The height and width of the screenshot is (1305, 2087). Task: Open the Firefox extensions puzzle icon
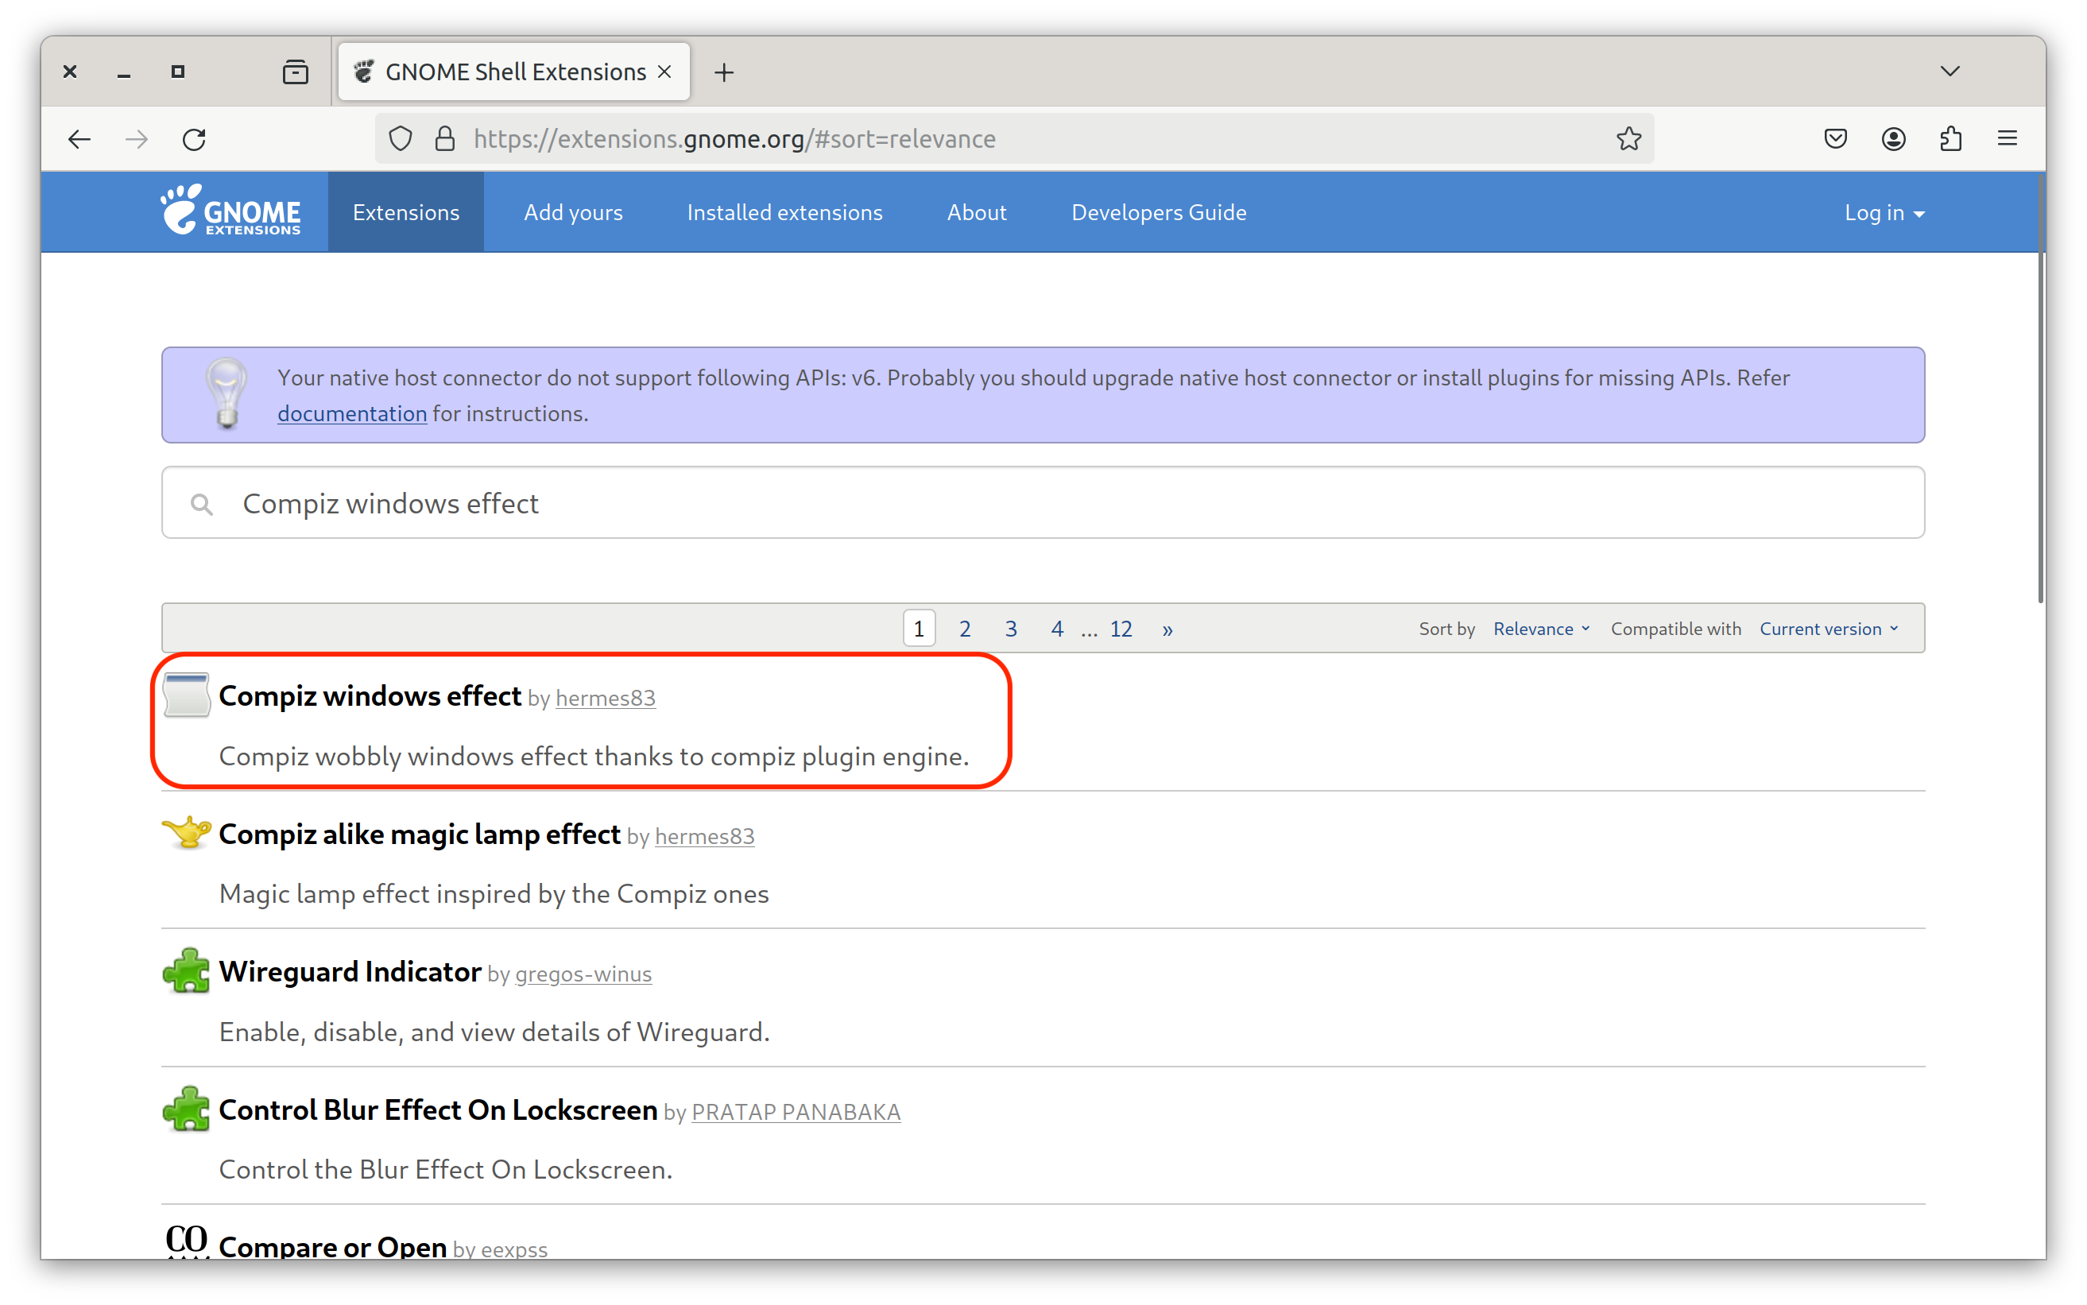(1950, 139)
